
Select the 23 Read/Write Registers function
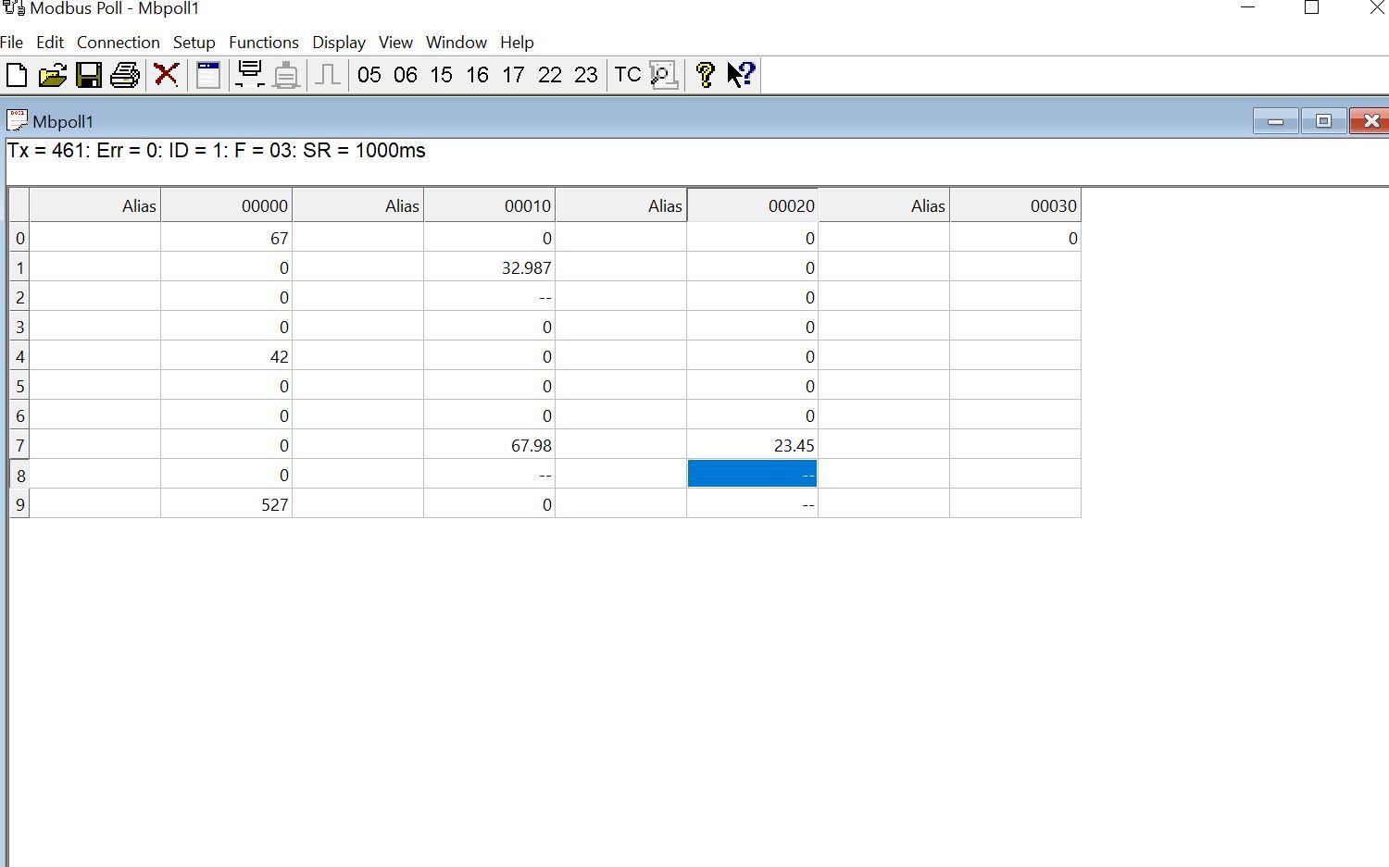click(x=585, y=75)
